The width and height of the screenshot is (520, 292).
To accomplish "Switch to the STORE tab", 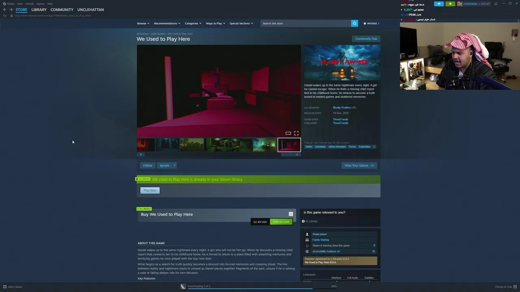I will click(22, 10).
